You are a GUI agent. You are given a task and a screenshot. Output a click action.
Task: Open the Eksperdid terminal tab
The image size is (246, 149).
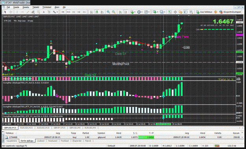(77, 141)
